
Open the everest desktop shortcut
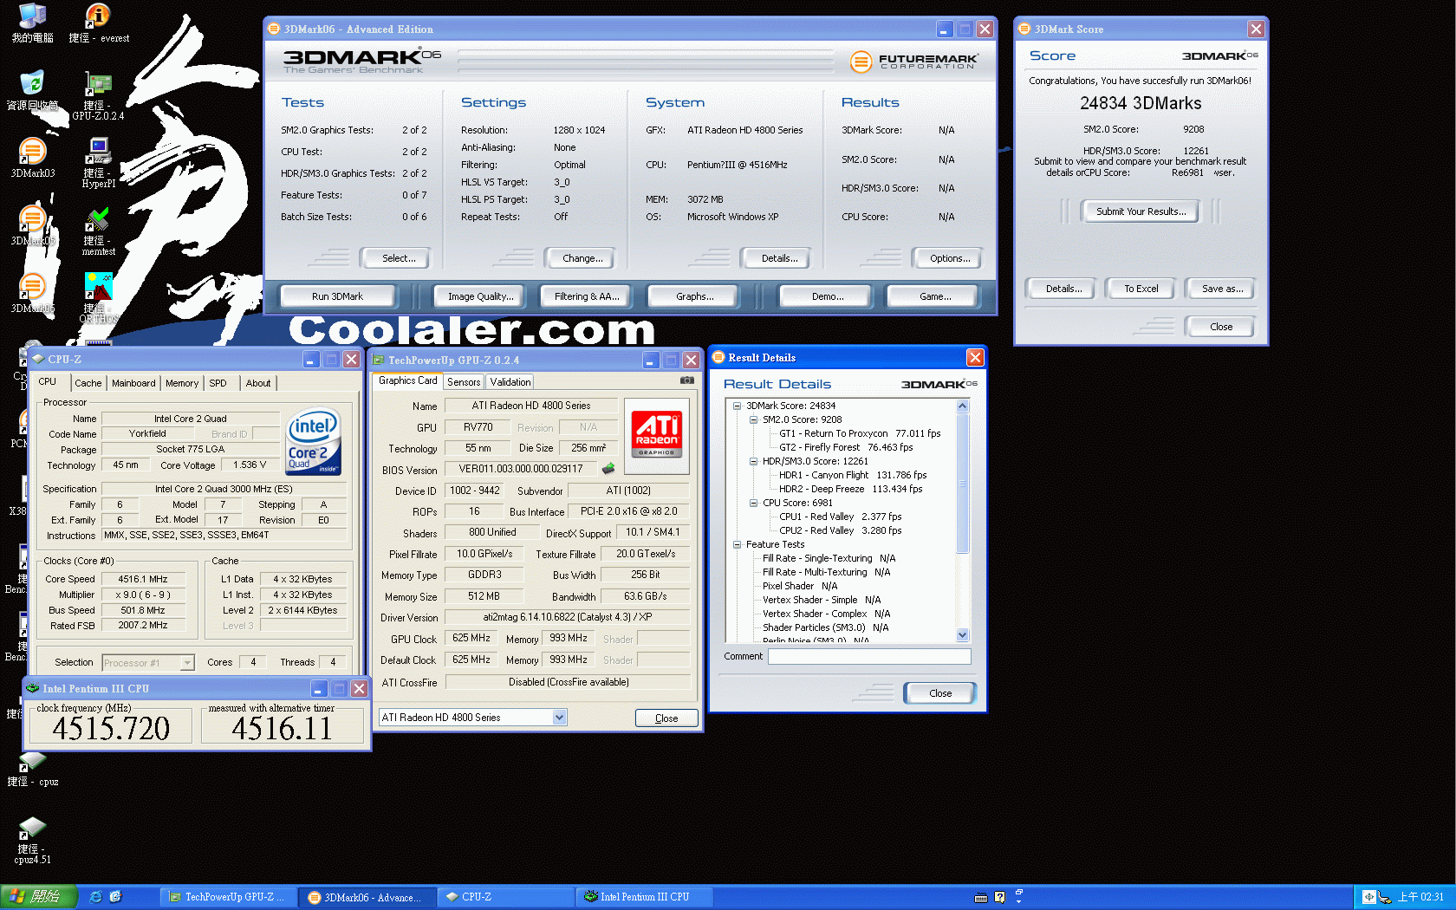(98, 23)
